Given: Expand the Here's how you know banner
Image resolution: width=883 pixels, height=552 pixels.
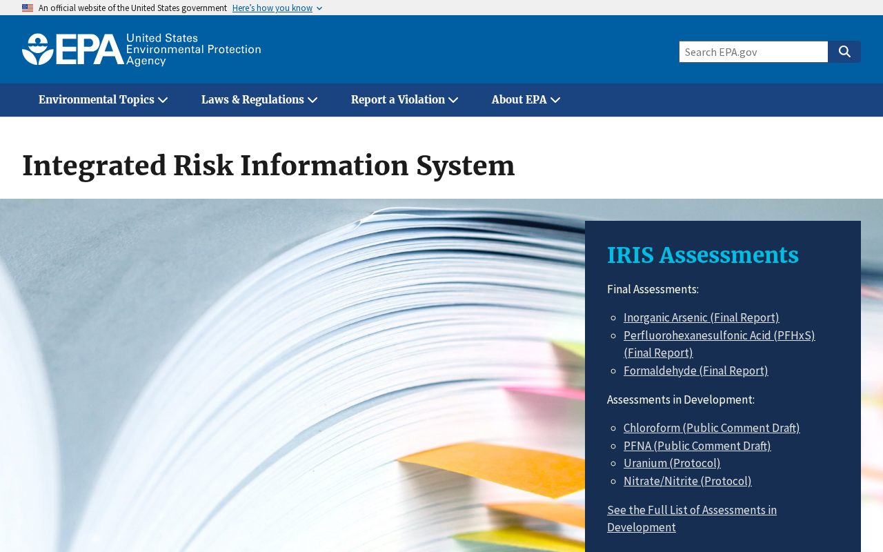Looking at the screenshot, I should click(277, 8).
